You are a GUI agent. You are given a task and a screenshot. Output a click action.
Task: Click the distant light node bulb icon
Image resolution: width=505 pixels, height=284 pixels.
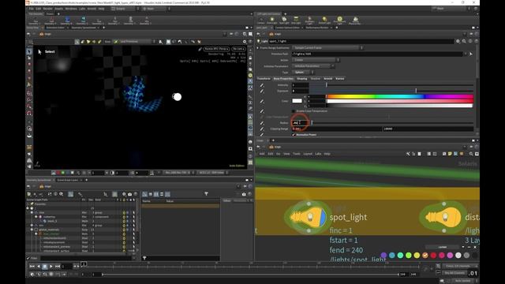443,217
